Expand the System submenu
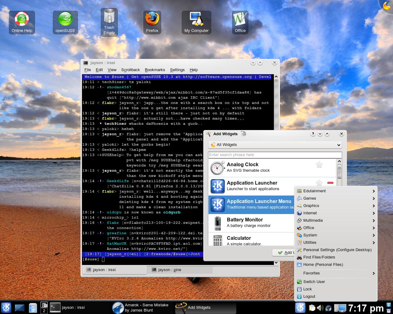Viewport: 393px width, 314px height. click(336, 235)
